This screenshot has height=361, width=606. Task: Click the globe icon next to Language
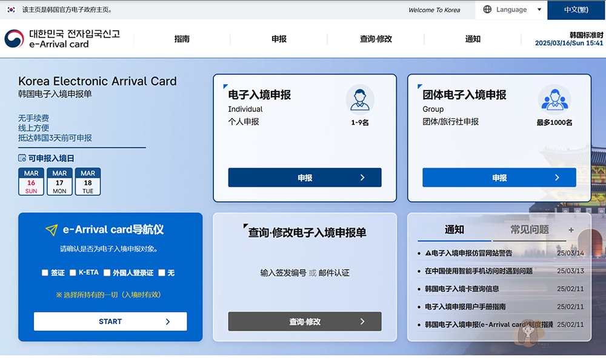tap(487, 10)
